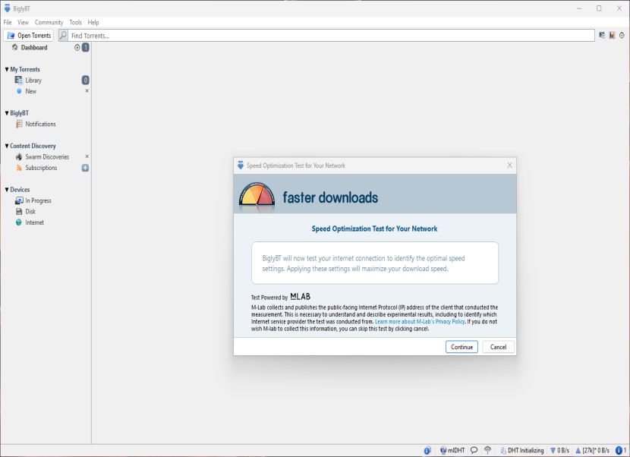Collapse the Devices sidebar section

(x=7, y=189)
